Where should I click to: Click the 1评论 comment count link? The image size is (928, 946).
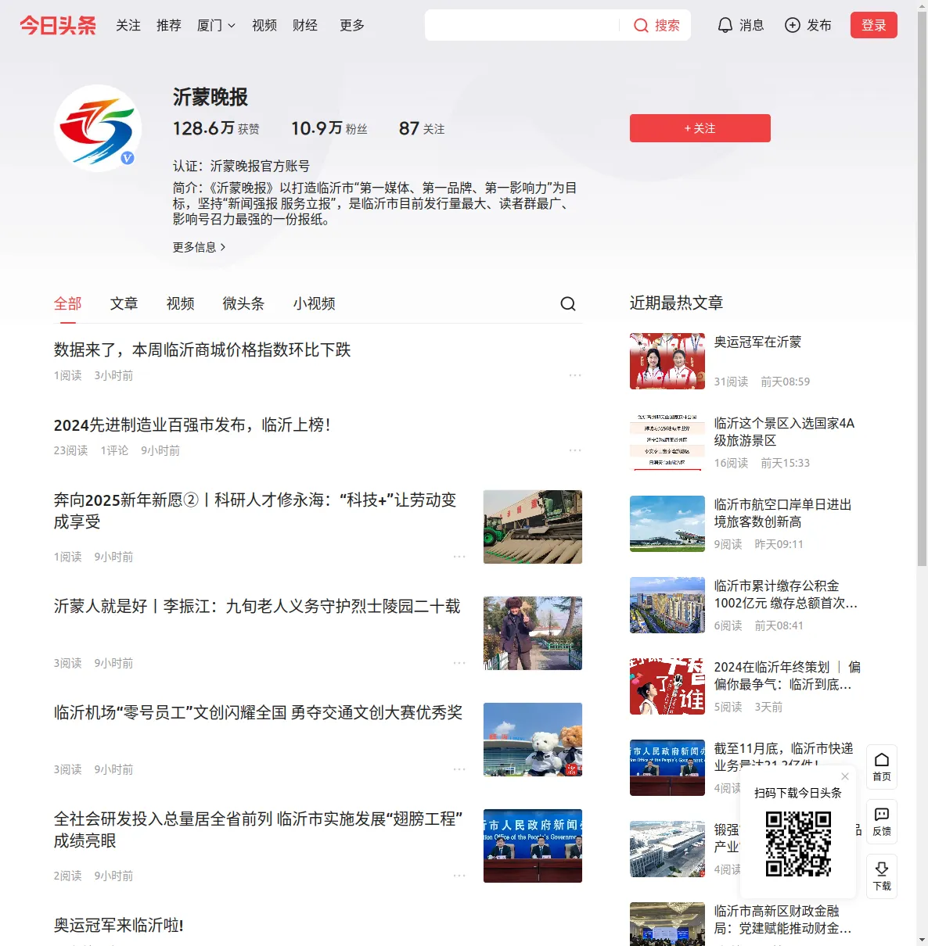(114, 450)
